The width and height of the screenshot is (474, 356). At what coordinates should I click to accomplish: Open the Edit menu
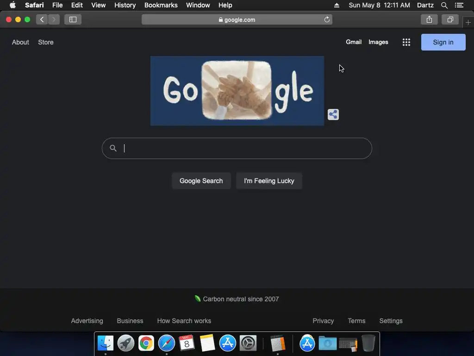pos(77,5)
